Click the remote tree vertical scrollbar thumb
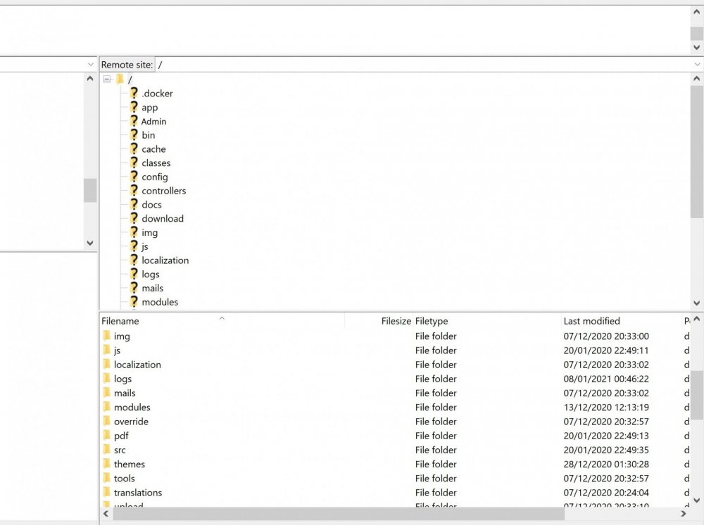This screenshot has height=525, width=704. [697, 153]
